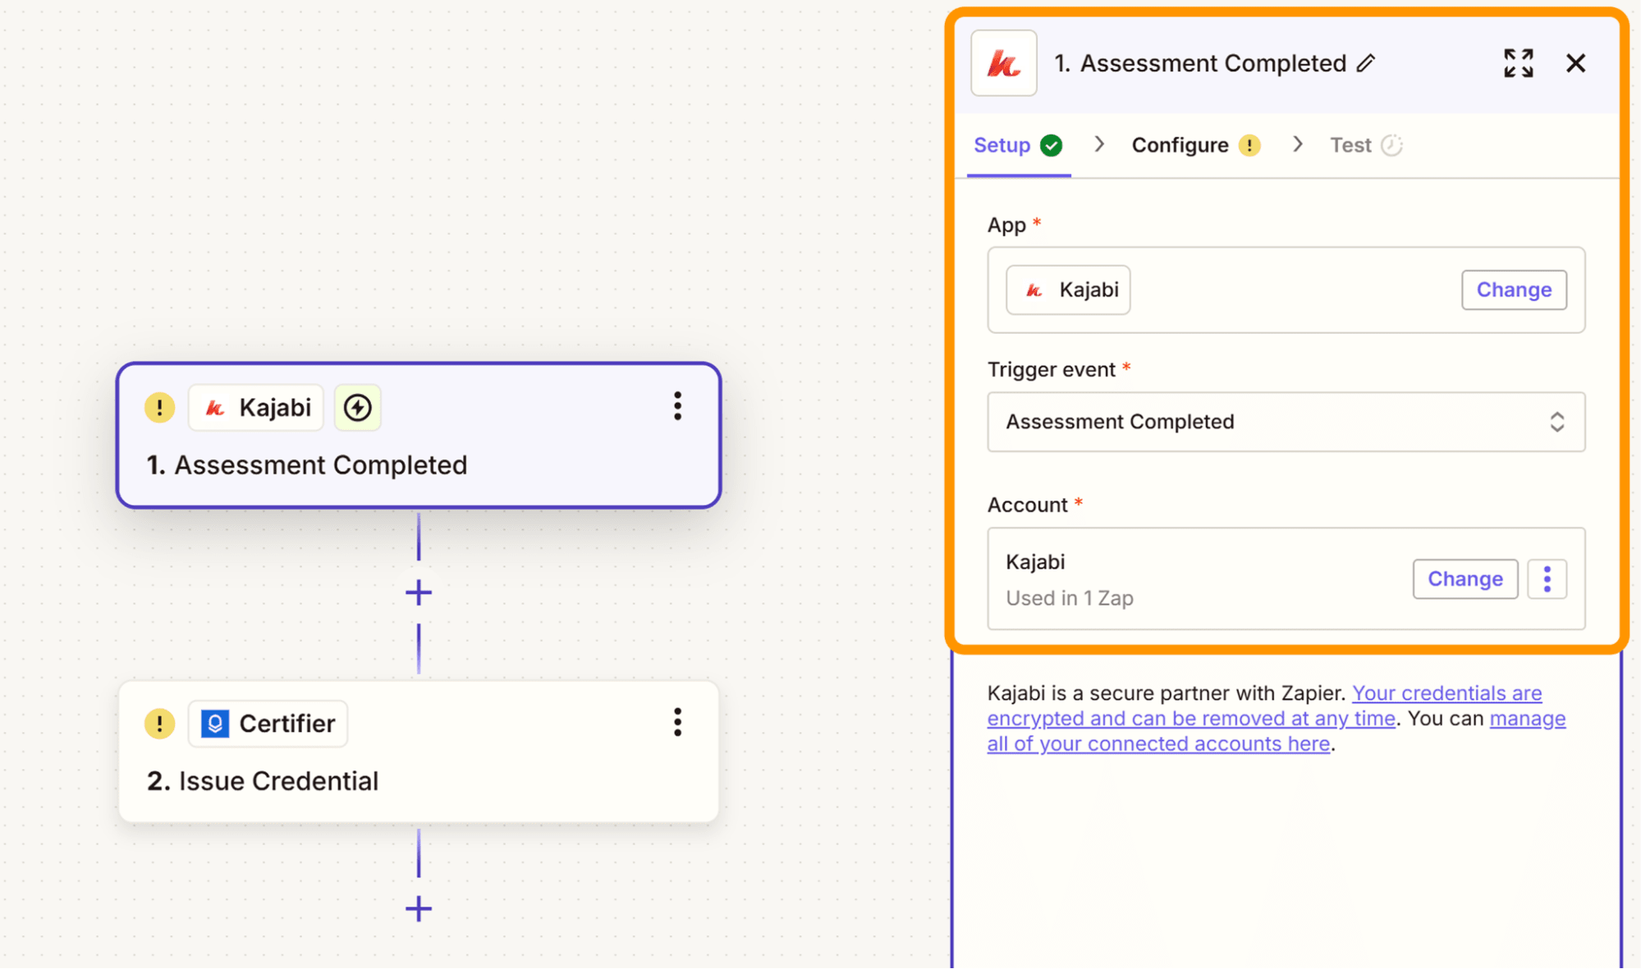The width and height of the screenshot is (1641, 969).
Task: Close the step editor panel
Action: pyautogui.click(x=1575, y=63)
